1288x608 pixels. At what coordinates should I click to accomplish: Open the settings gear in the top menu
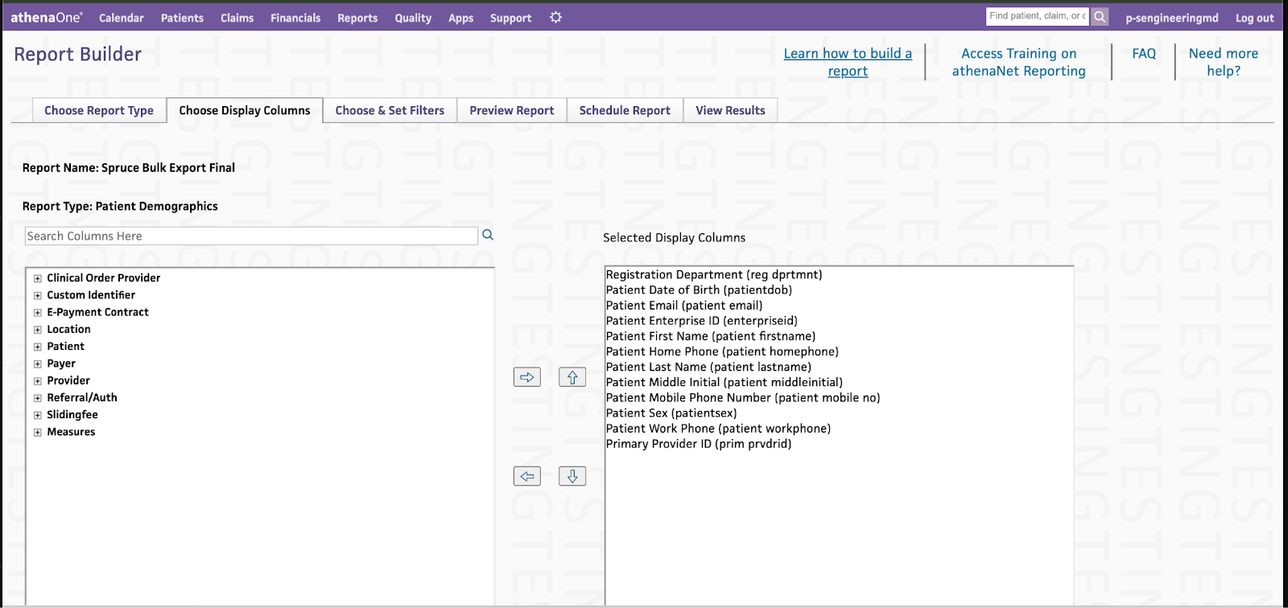click(555, 17)
